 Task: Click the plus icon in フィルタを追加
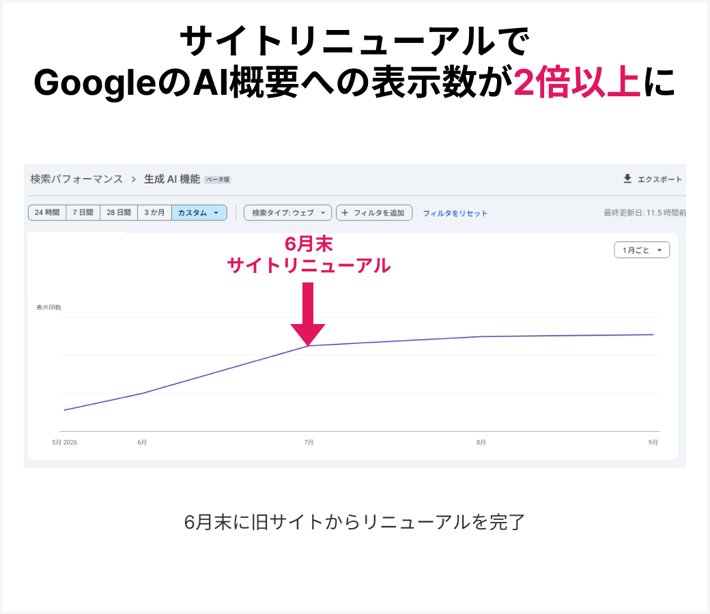point(345,213)
